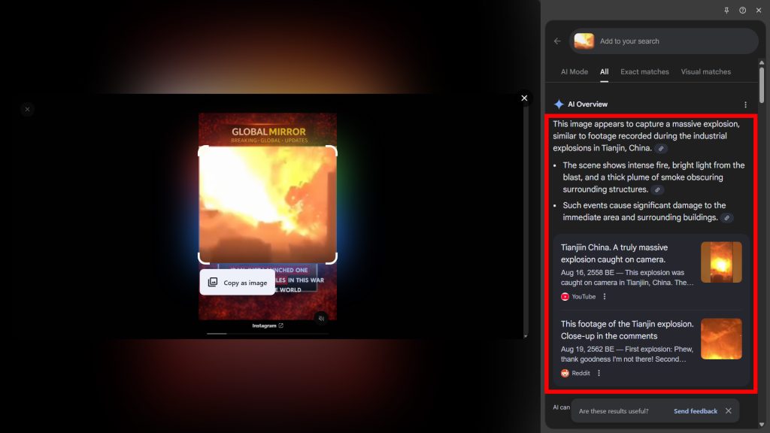This screenshot has width=770, height=433.
Task: Unmute the Instagram video
Action: click(321, 318)
